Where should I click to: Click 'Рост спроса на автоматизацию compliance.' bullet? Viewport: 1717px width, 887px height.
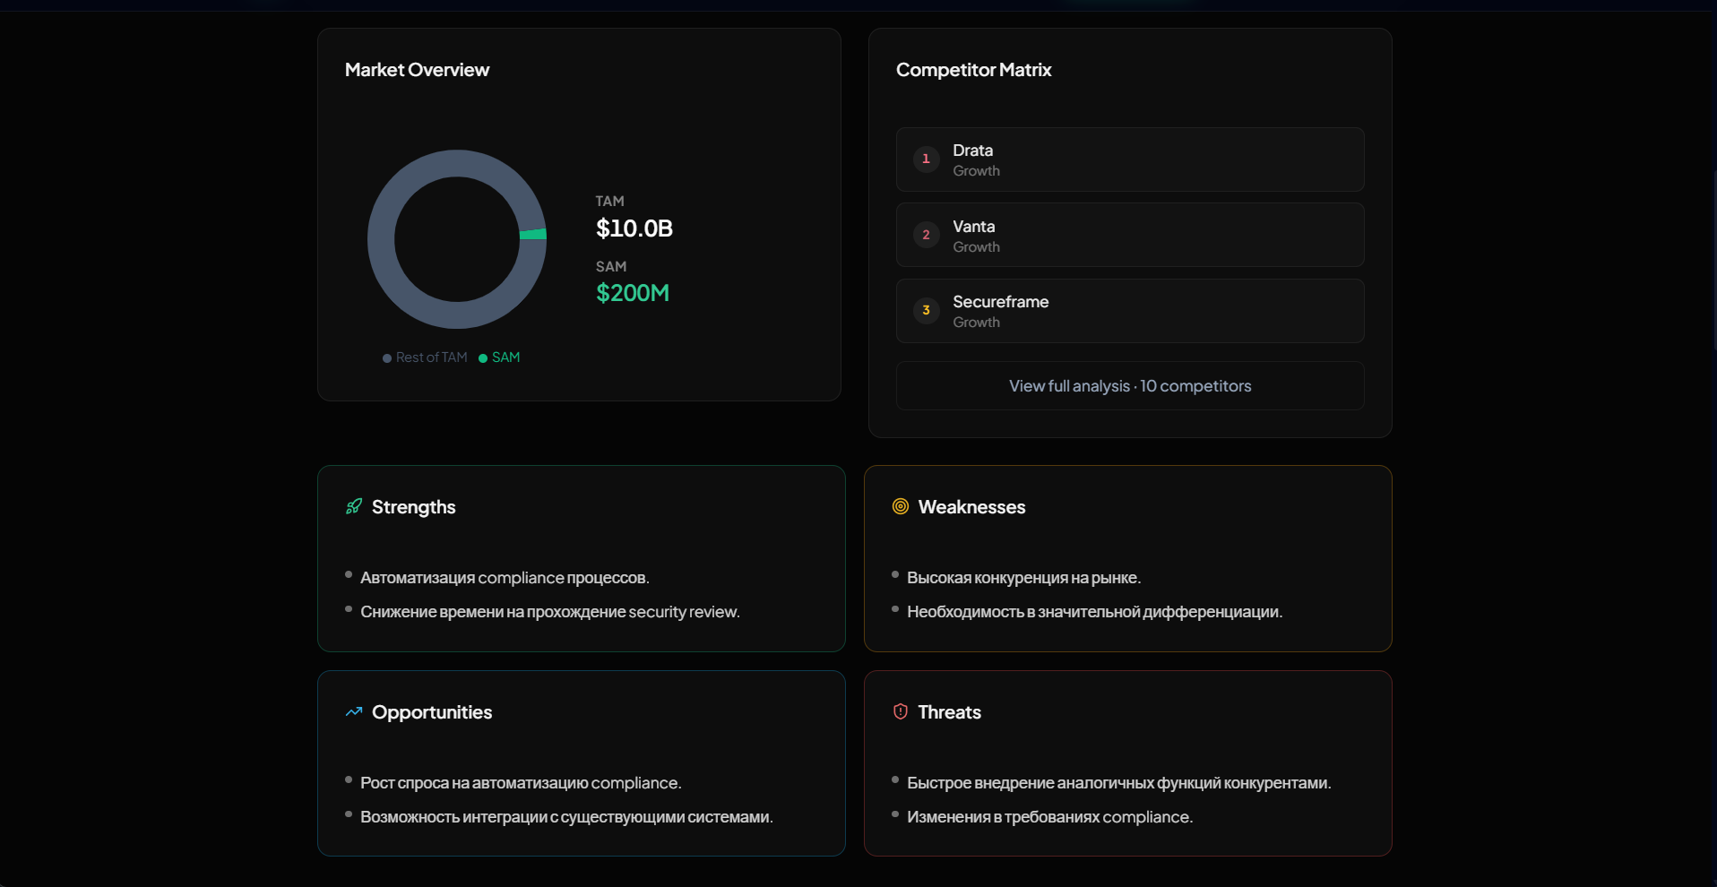tap(521, 783)
